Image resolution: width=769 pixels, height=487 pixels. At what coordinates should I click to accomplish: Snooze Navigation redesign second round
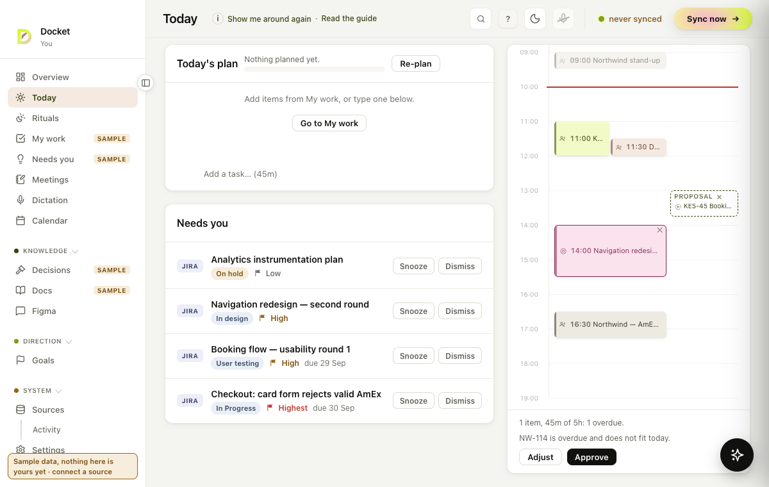coord(413,311)
